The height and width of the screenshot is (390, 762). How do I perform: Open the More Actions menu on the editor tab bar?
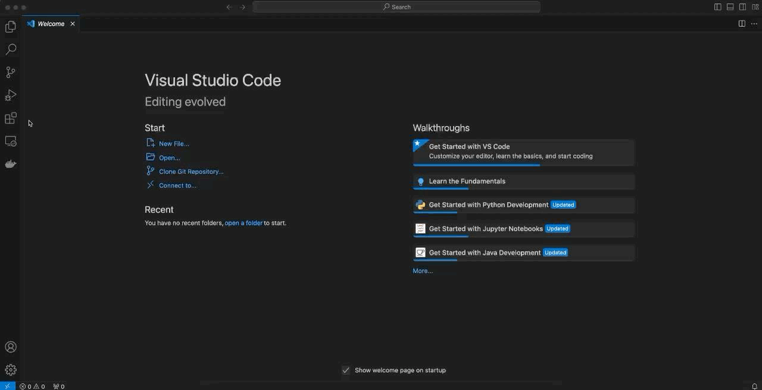coord(754,23)
